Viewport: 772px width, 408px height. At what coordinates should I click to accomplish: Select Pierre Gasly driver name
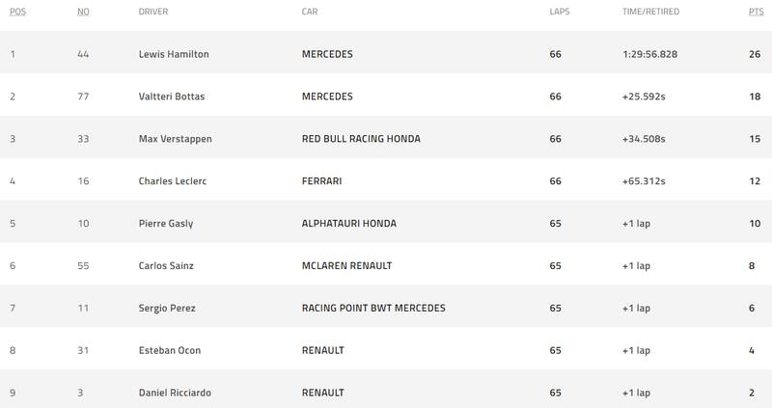click(166, 224)
